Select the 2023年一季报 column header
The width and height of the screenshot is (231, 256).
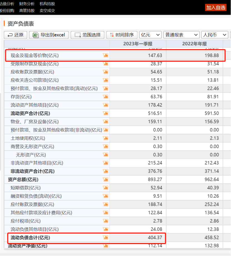coord(138,44)
